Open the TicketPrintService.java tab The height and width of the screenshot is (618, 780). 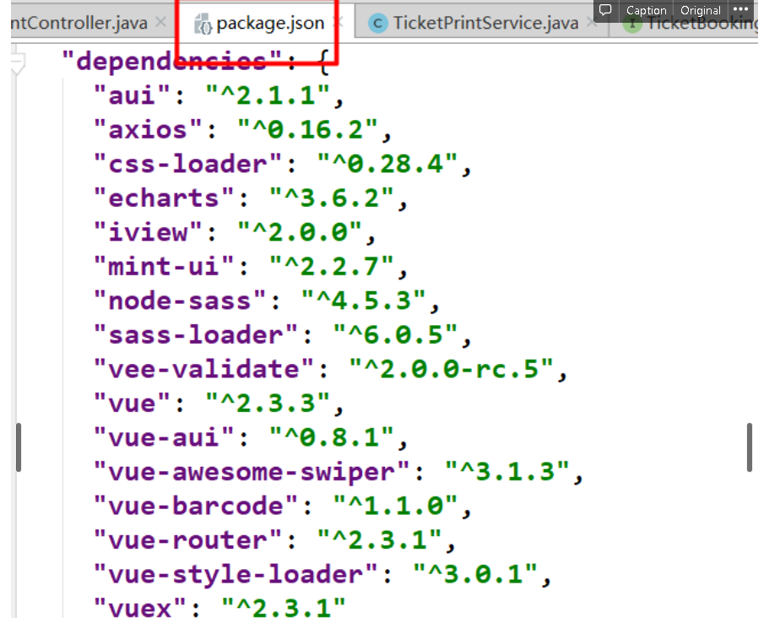[x=485, y=23]
